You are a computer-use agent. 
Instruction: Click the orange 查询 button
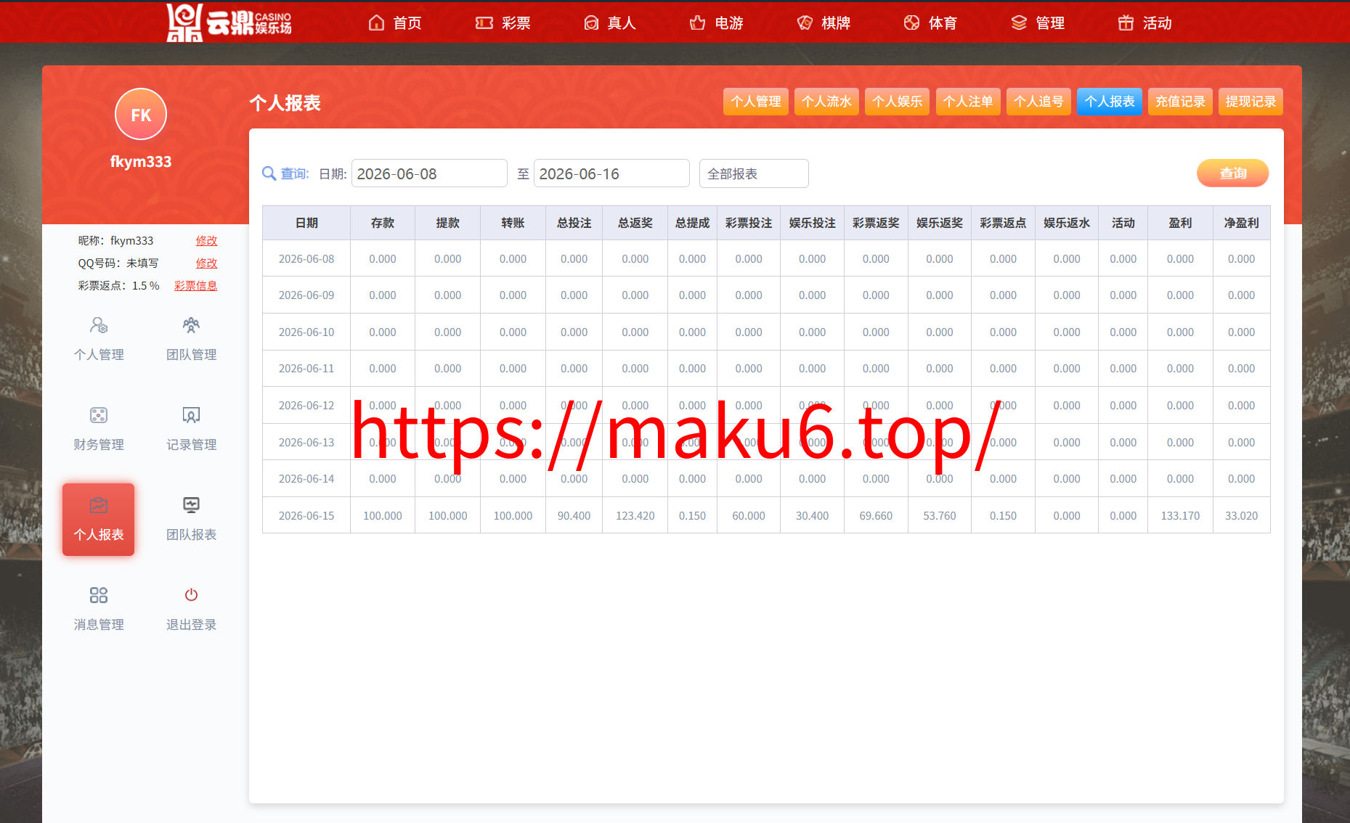[1232, 173]
